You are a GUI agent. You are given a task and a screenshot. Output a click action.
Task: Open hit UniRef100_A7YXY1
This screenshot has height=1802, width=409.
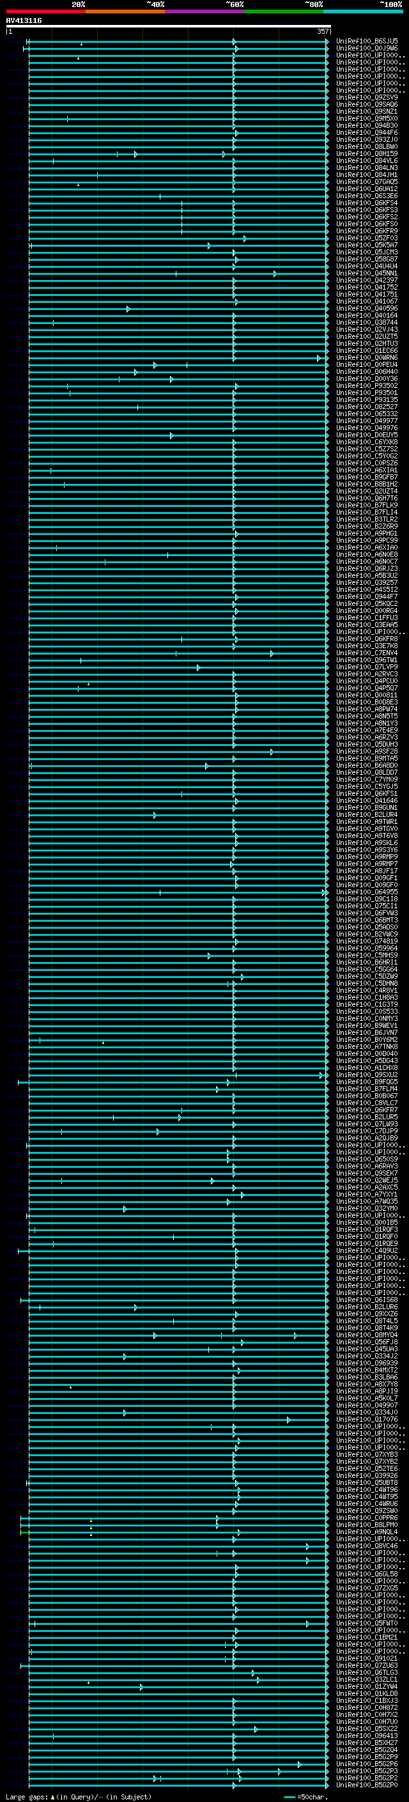tap(367, 1195)
